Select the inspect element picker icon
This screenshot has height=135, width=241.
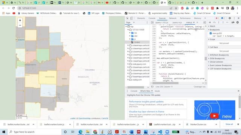click(127, 18)
